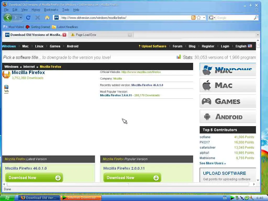Click See More Users link
Screen dimensions: 268x201
[213, 163]
